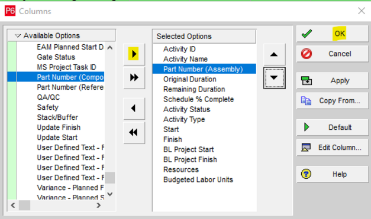The height and width of the screenshot is (219, 371).
Task: Click the add all double right-arrow button
Action: (x=134, y=77)
